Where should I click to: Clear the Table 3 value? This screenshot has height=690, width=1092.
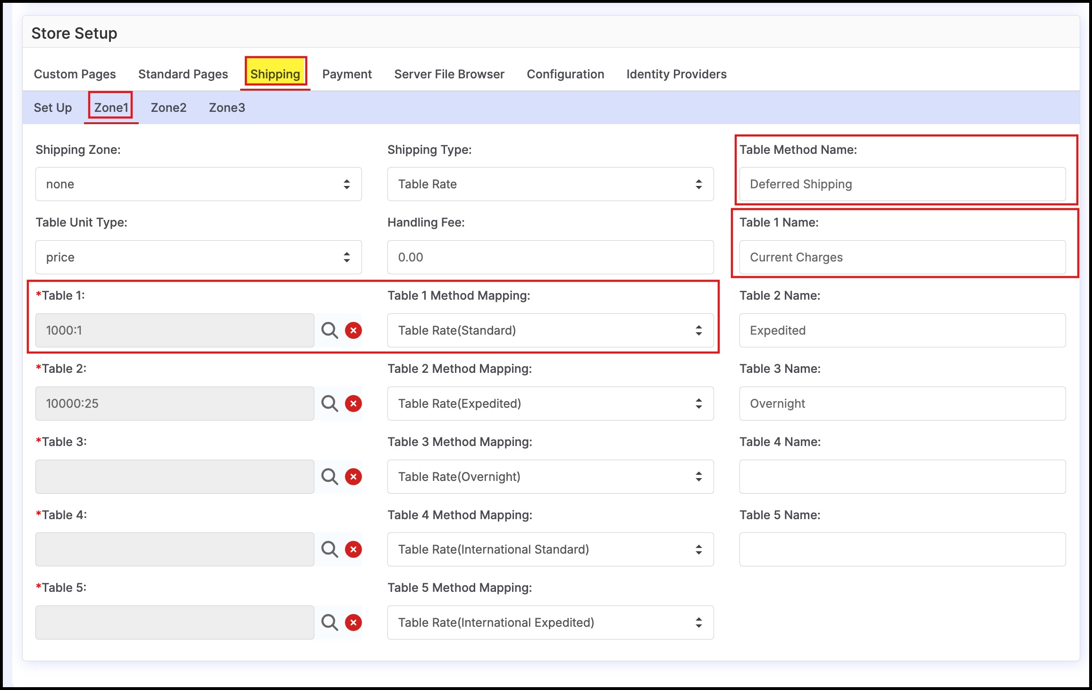[353, 477]
